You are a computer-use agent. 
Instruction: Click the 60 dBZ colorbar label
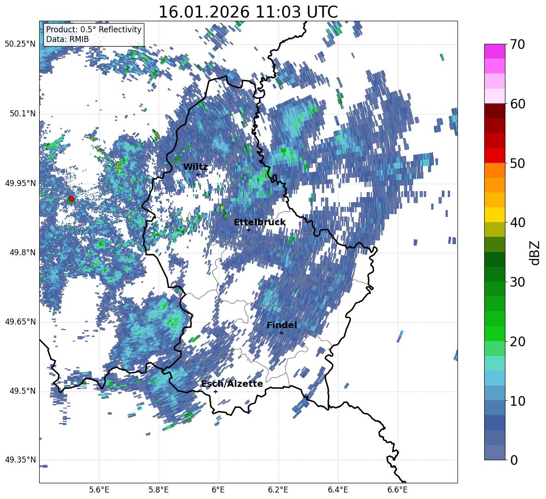click(518, 104)
